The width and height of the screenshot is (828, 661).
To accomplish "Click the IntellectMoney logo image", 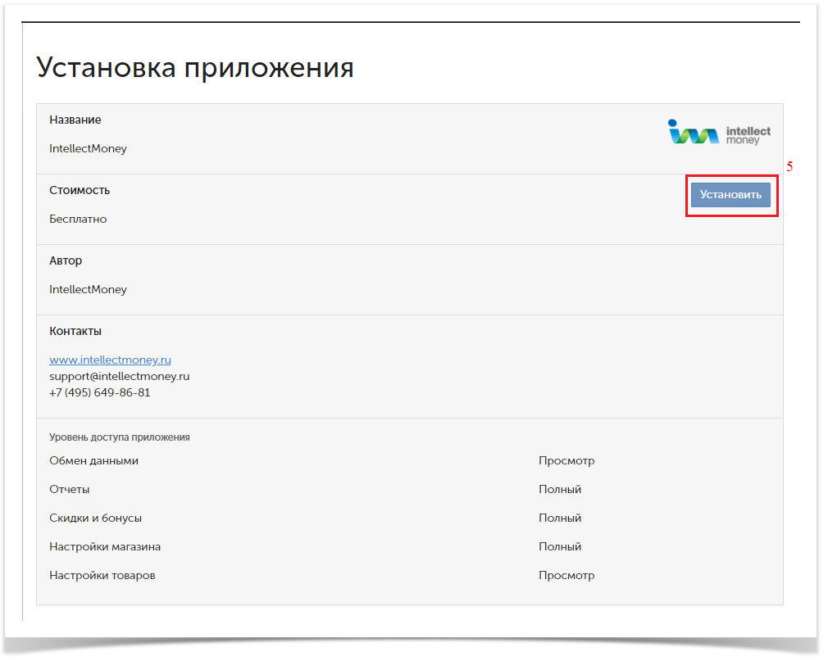I will pos(719,132).
